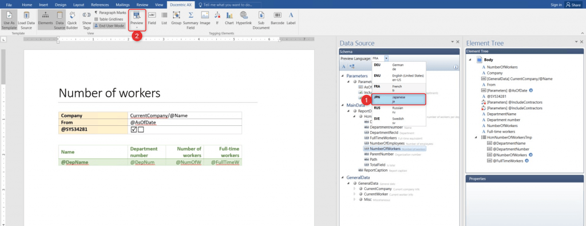This screenshot has height=226, width=586.
Task: Click info badge next to @FullTimeWorkers in Element Tree
Action: (x=526, y=161)
